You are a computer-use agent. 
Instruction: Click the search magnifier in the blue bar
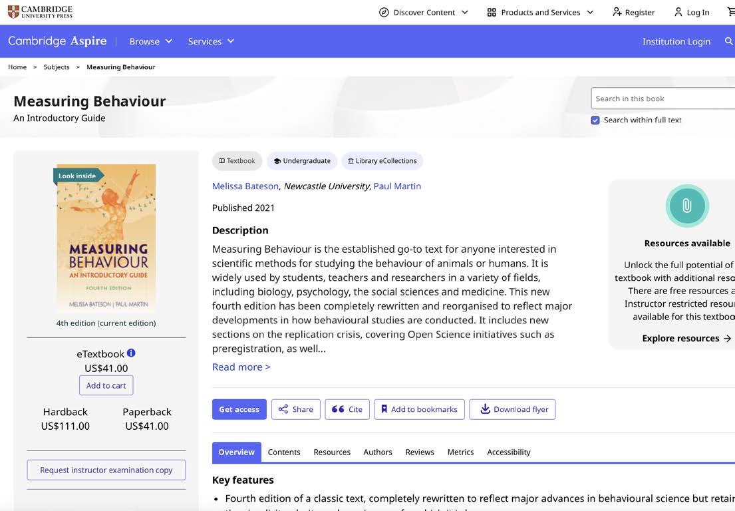point(728,41)
